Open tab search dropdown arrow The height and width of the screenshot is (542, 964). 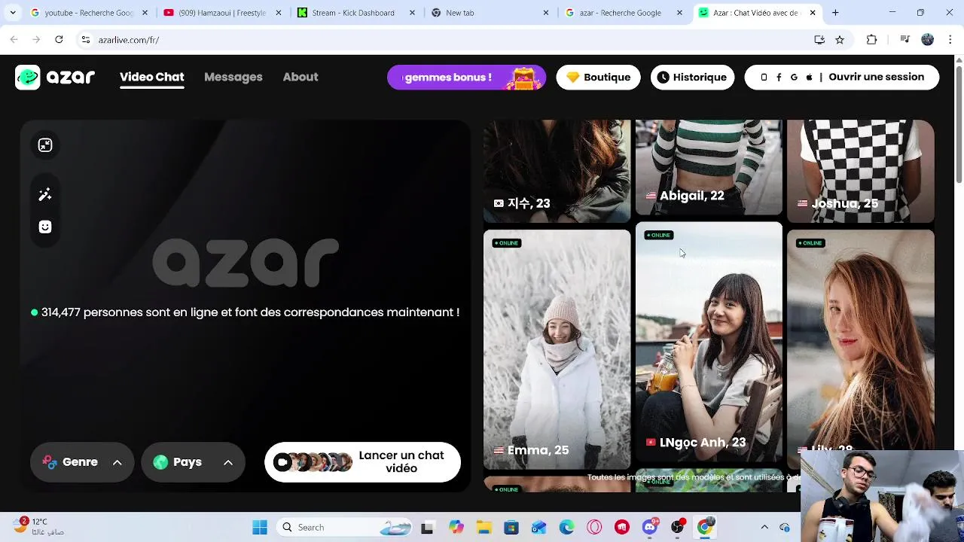(13, 13)
